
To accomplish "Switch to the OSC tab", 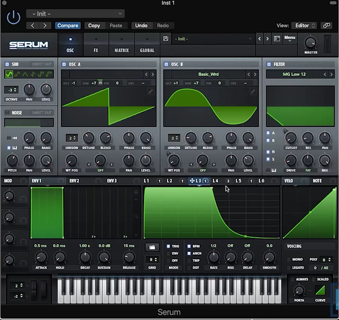I will (70, 44).
